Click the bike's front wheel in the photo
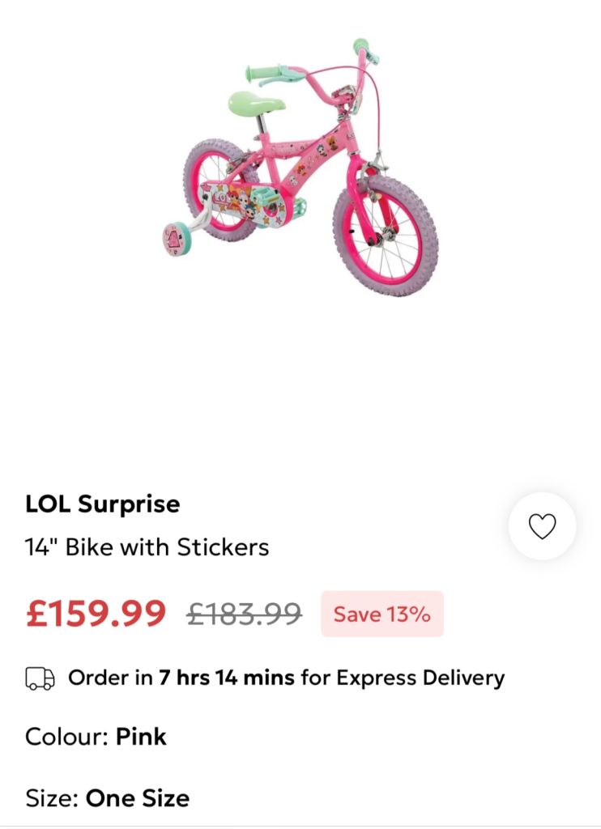 [385, 235]
